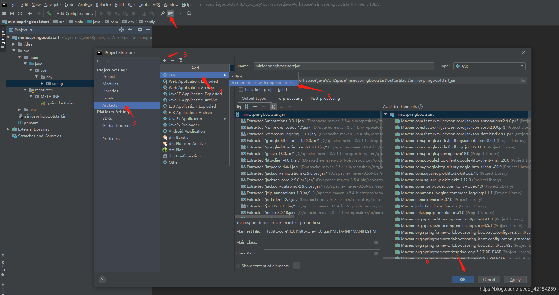Collapse the resources folder node
Image resolution: width=559 pixels, height=295 pixels.
pyautogui.click(x=25, y=90)
